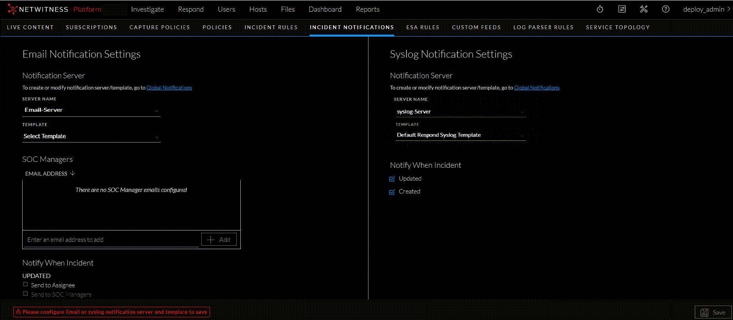The width and height of the screenshot is (733, 320).
Task: Switch to the ESA Rules tab
Action: click(423, 27)
